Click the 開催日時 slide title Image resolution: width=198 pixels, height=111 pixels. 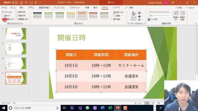[71, 38]
